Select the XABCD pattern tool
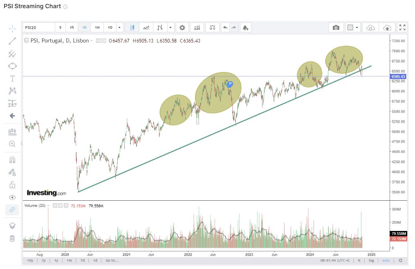The height and width of the screenshot is (269, 415). click(x=12, y=91)
